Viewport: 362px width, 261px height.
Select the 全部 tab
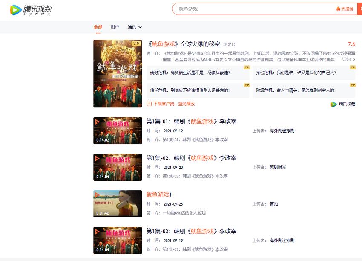pos(98,27)
